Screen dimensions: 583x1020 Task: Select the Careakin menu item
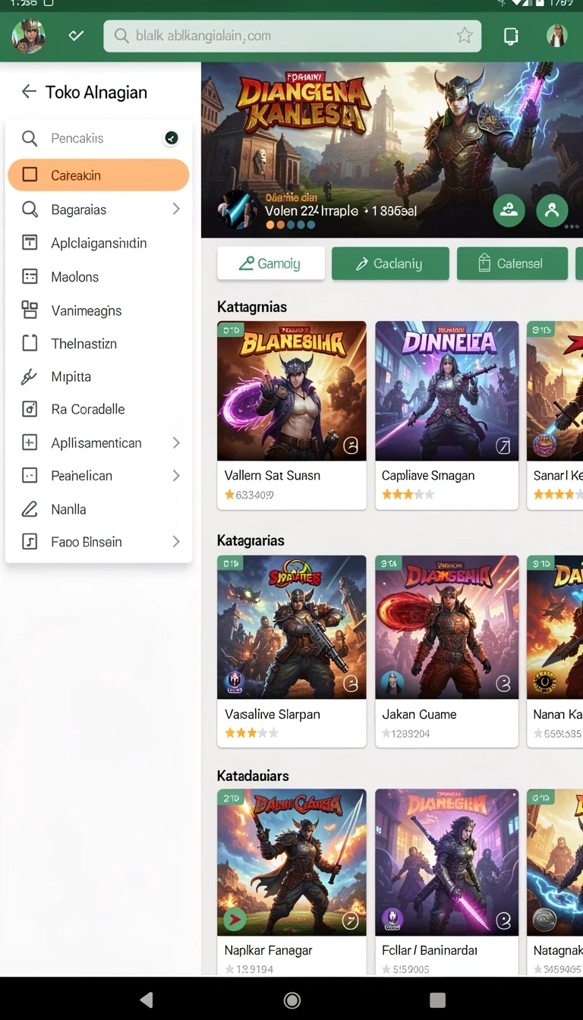click(99, 175)
